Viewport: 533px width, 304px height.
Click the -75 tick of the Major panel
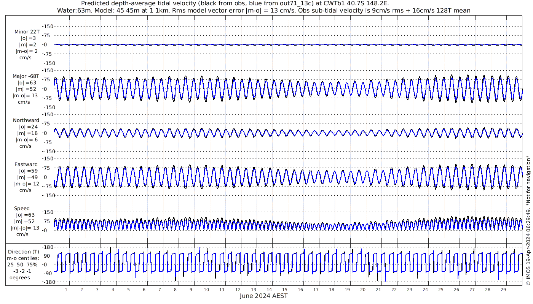[x=49, y=98]
